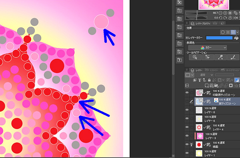Click navigator fit-to-screen square icon
The height and width of the screenshot is (158, 240).
click(x=230, y=13)
